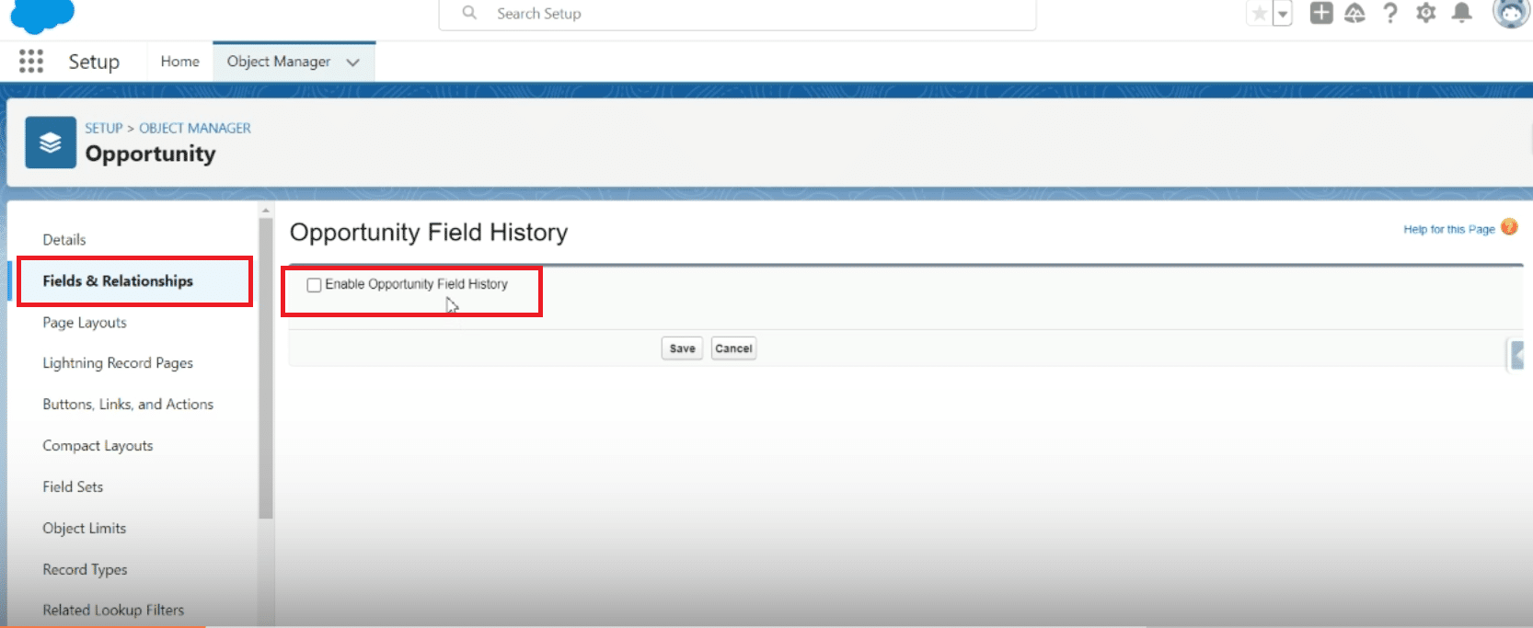
Task: Open the favorites list dropdown arrow
Action: (1283, 14)
